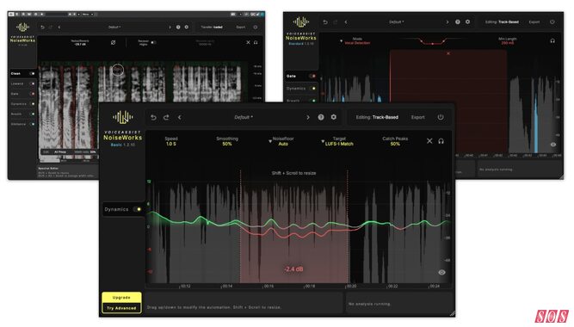Click the Smoothing 50% value
Screen dimensions: 574x327
click(227, 145)
